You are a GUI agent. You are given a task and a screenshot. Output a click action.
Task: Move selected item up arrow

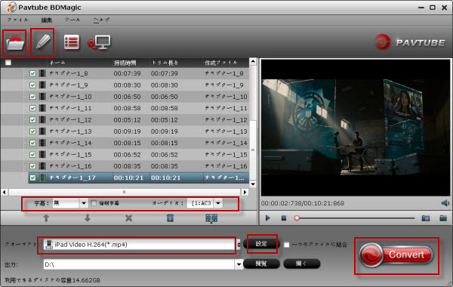coord(46,218)
